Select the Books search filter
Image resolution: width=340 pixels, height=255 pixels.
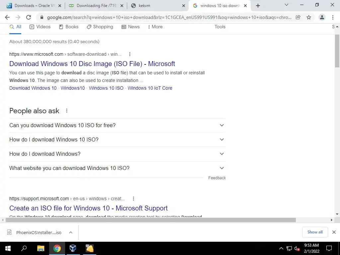69,27
